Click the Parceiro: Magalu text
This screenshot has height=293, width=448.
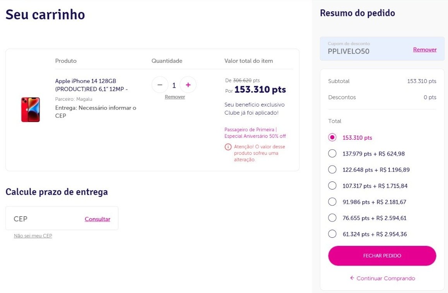[x=74, y=99]
